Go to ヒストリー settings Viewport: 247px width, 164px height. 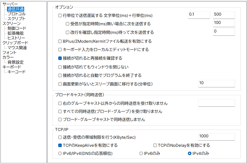click(x=16, y=38)
